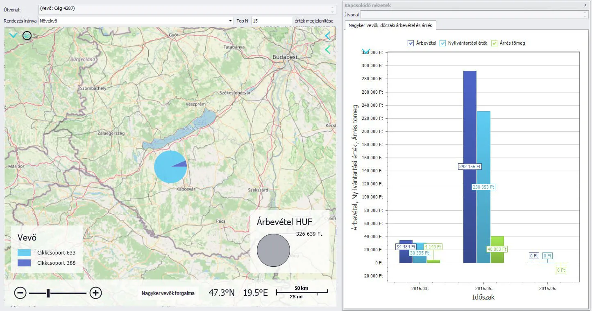Click the pie chart marker near Kaposvár
This screenshot has height=311, width=592.
click(170, 167)
